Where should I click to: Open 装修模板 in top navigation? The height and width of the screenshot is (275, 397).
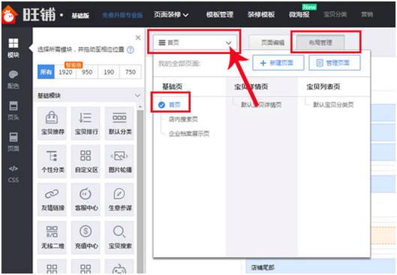261,15
